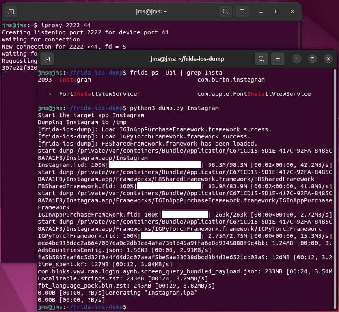Close the back jms@jms: ~ terminal window
The image size is (339, 312).
(292, 11)
